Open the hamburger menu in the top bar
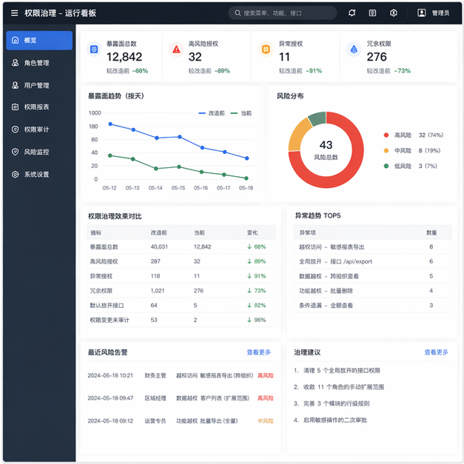 (14, 13)
